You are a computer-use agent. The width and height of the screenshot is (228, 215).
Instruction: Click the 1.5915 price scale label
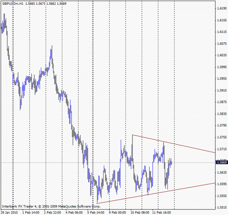point(222,91)
